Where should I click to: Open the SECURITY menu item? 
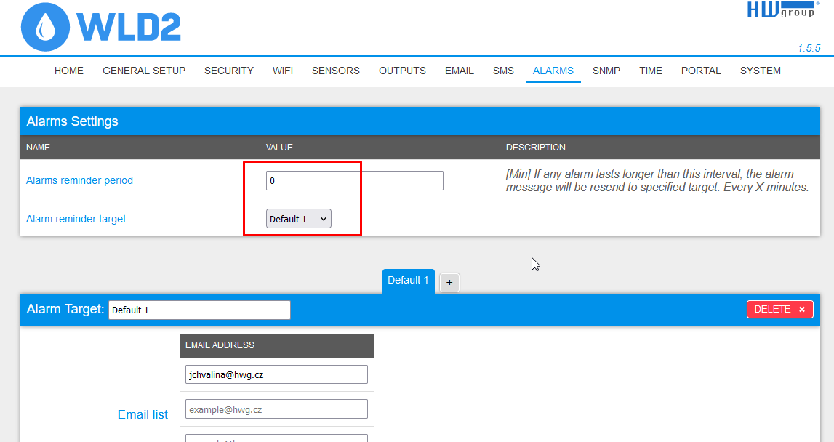click(x=229, y=71)
